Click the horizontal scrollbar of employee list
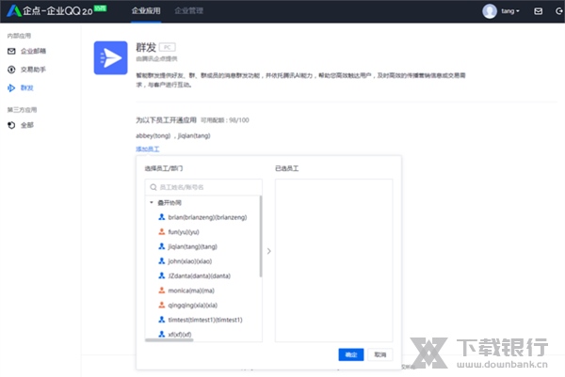565x377 pixels. (x=169, y=339)
